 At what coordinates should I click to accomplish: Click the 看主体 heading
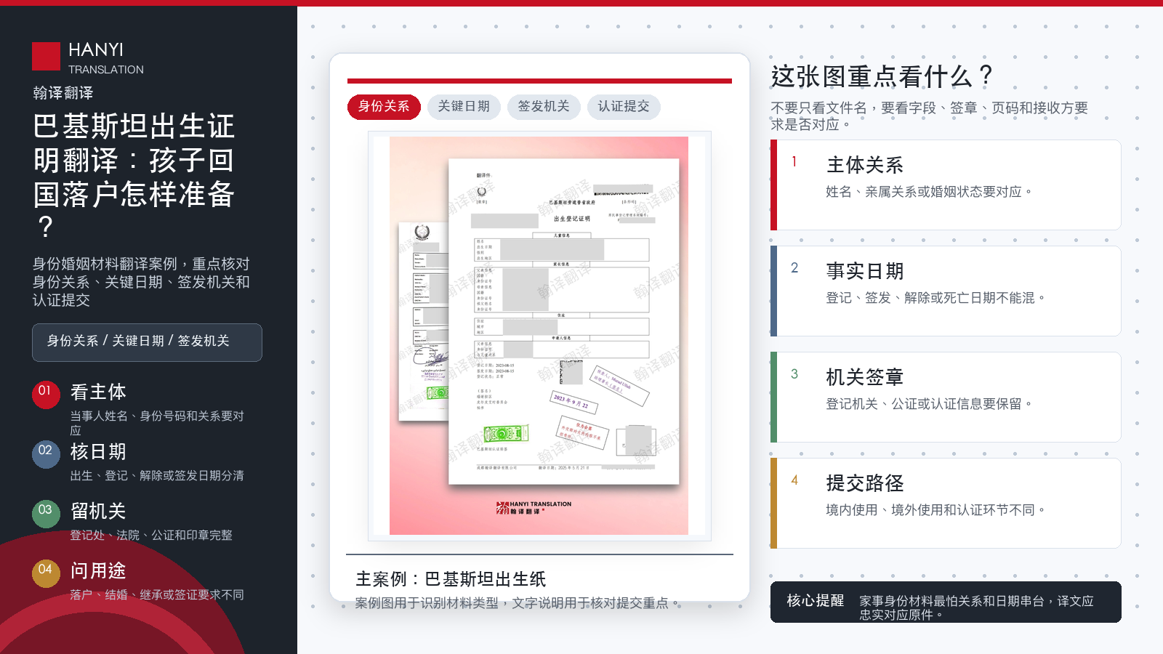(98, 392)
